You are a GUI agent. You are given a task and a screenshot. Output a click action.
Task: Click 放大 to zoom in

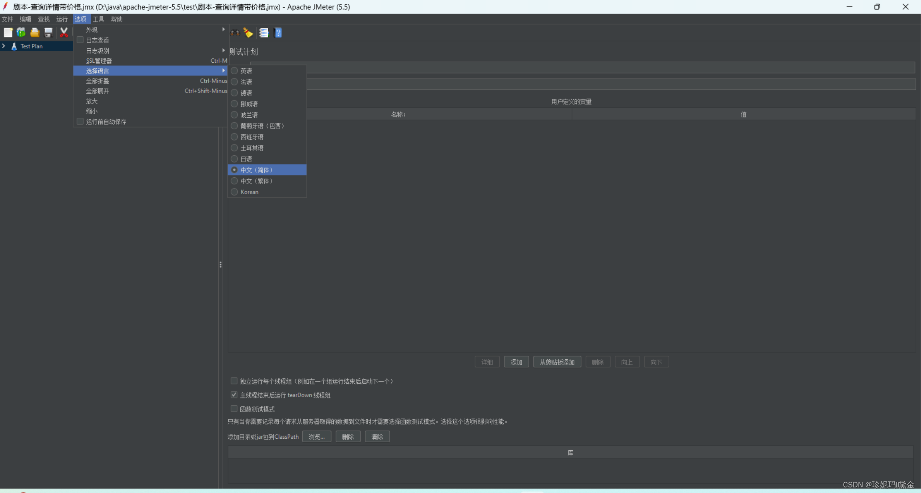(150, 101)
